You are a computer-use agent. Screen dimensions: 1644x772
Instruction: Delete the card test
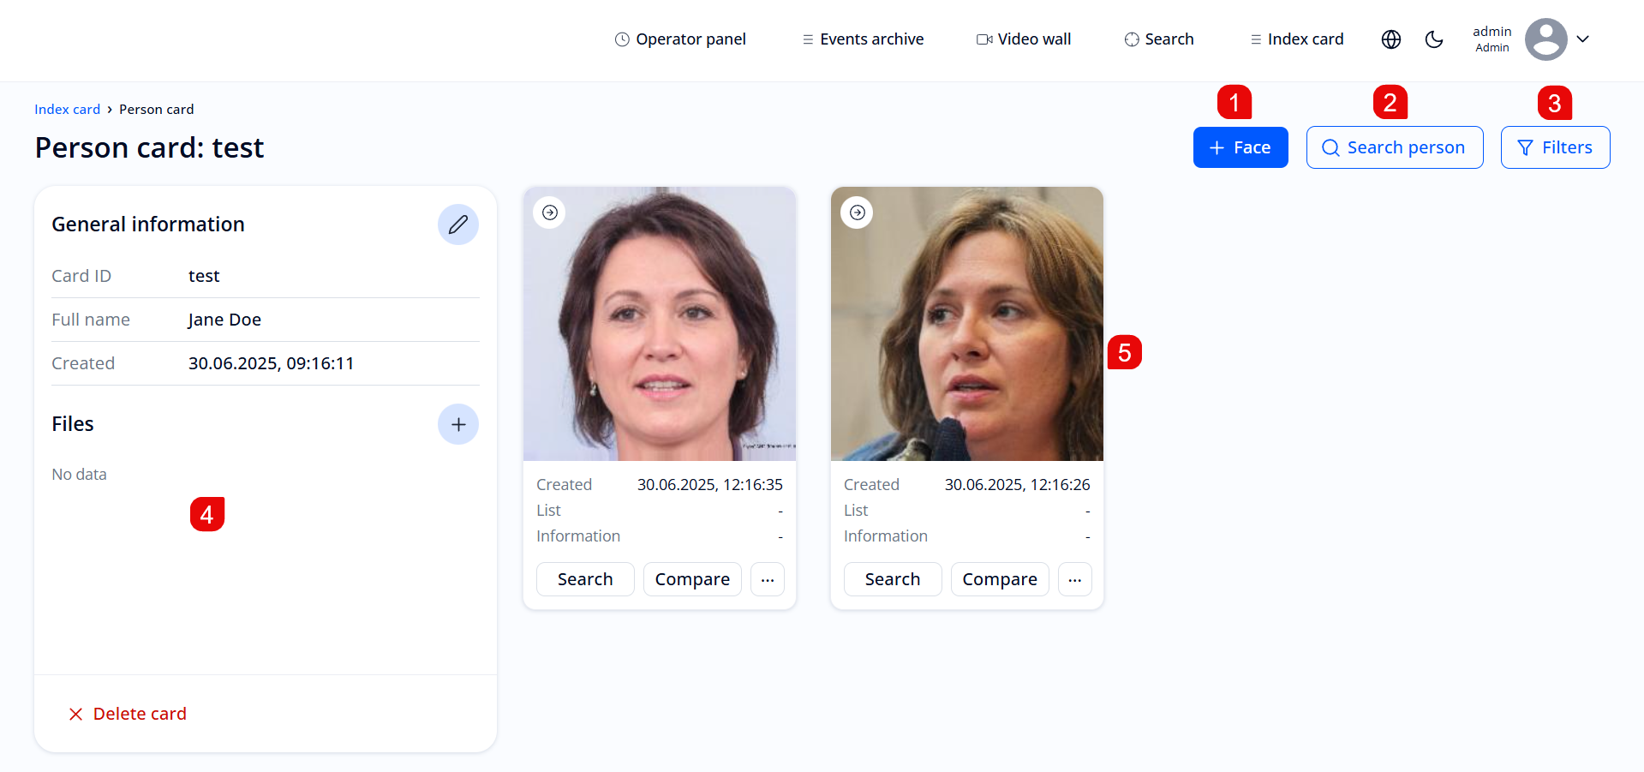(x=127, y=713)
